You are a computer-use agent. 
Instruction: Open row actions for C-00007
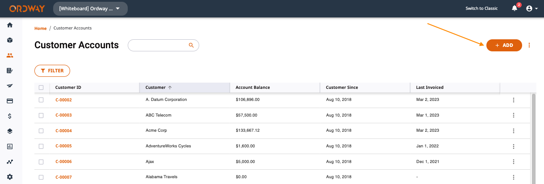pos(514,177)
